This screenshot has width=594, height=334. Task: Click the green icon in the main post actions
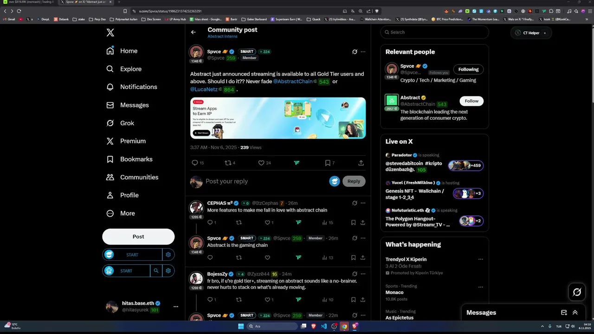pos(297,163)
